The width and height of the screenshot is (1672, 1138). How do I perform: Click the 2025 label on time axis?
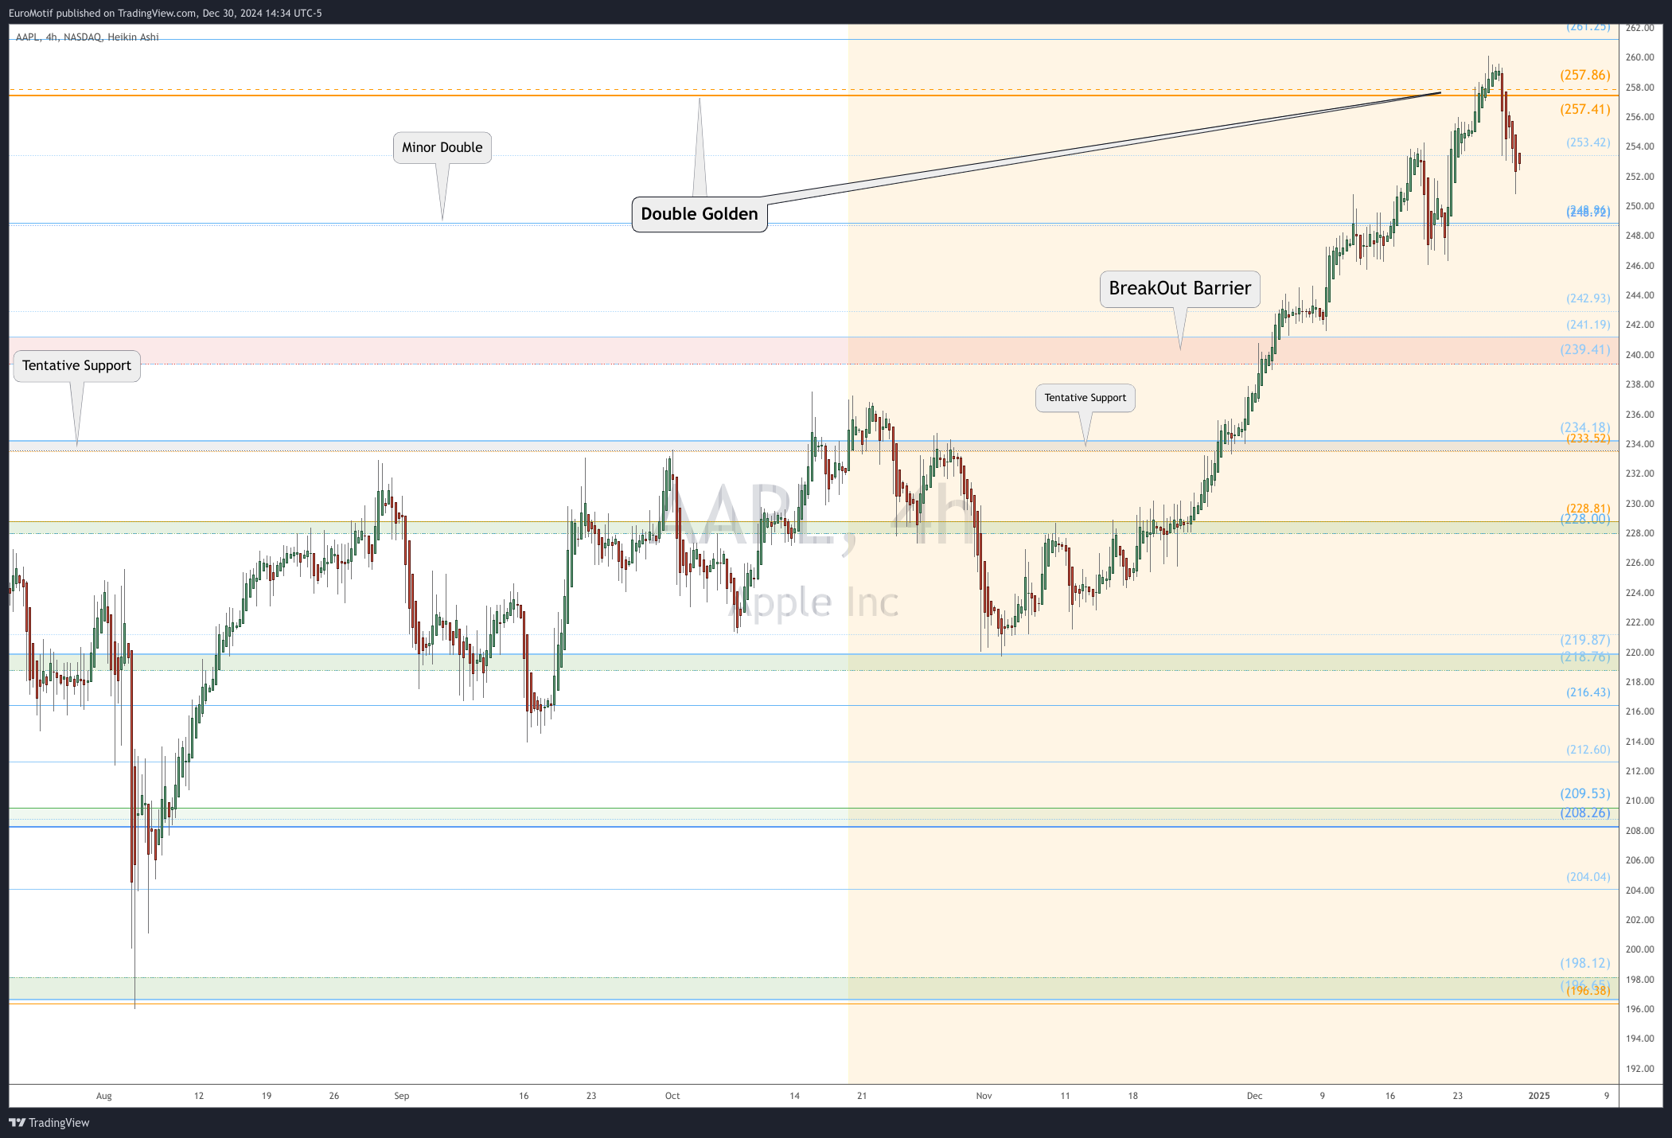1539,1096
